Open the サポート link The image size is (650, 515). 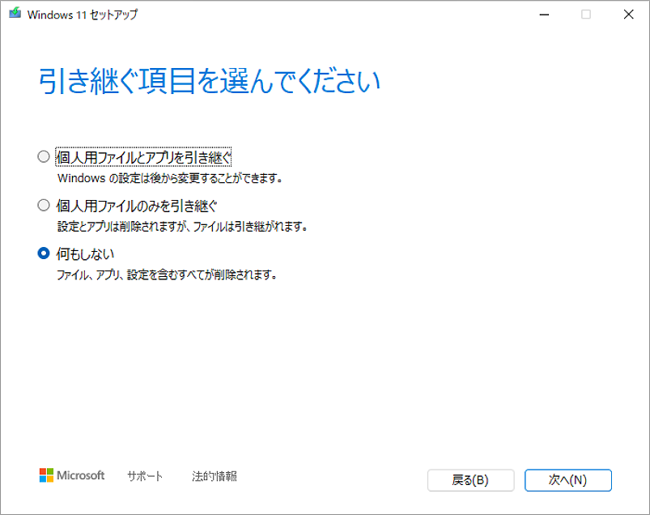144,476
